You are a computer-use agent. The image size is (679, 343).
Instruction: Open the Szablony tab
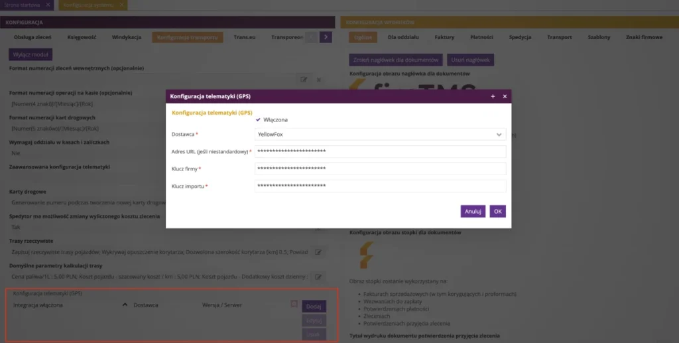coord(599,37)
